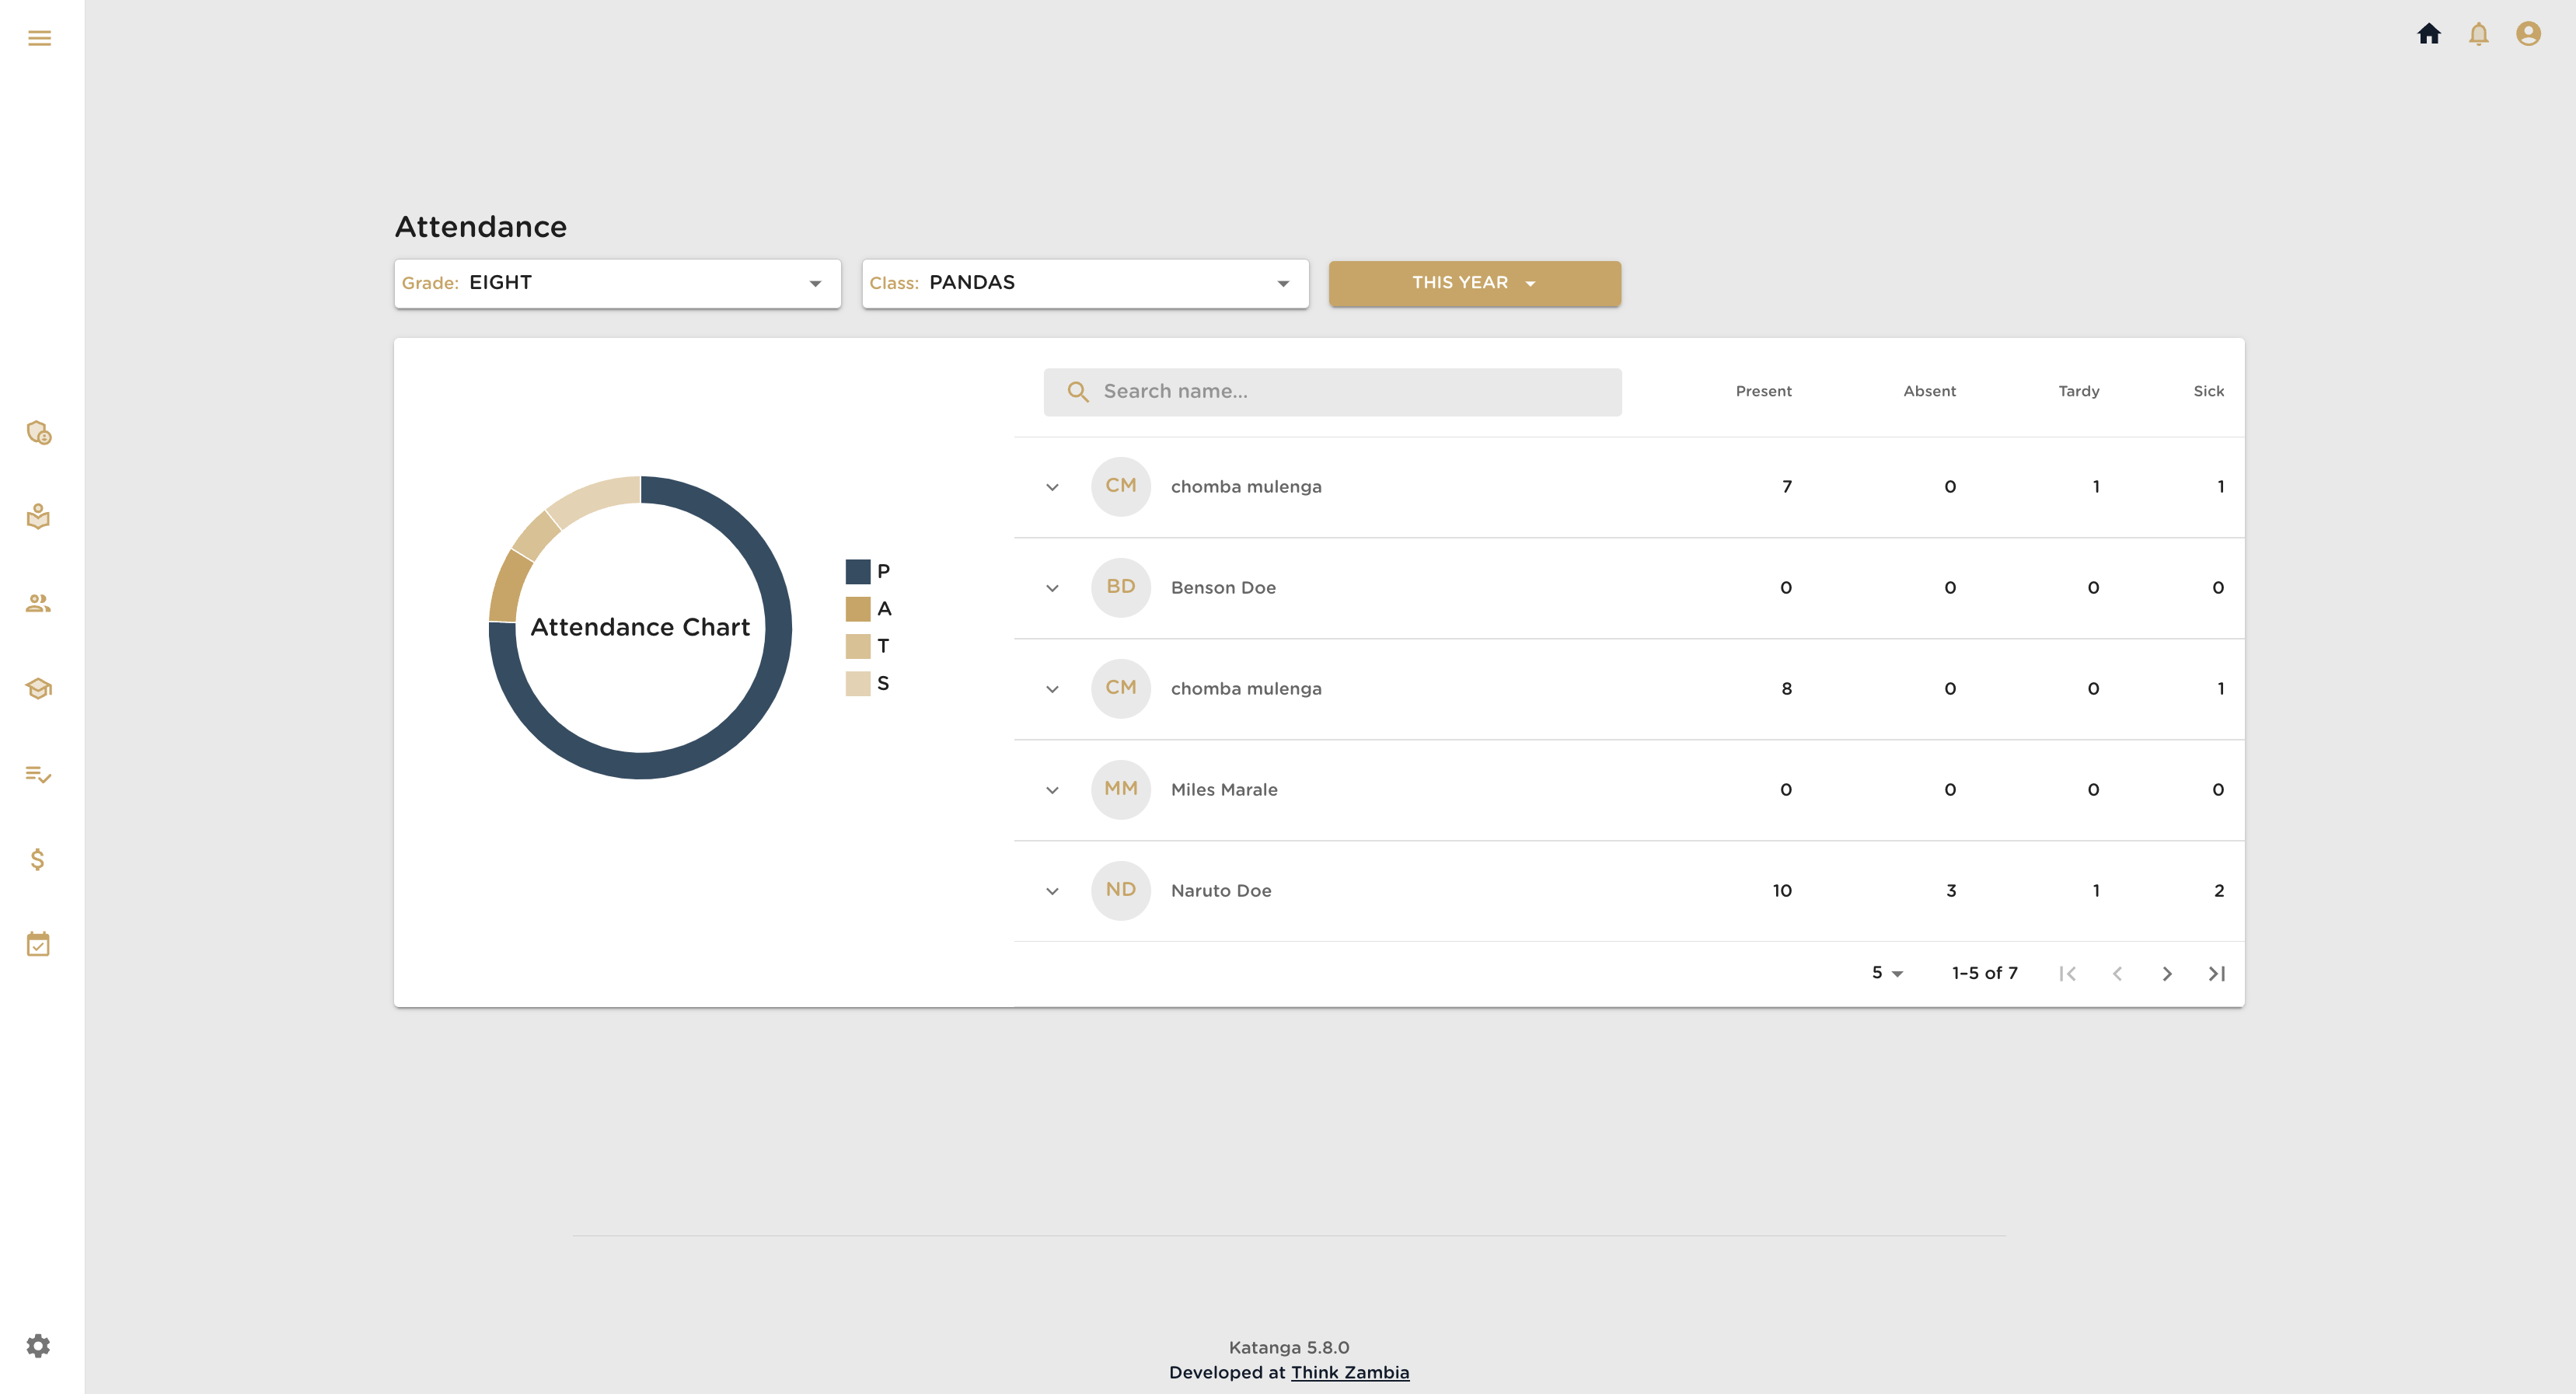This screenshot has width=2576, height=1394.
Task: Click the A legend swatch
Action: coord(858,609)
